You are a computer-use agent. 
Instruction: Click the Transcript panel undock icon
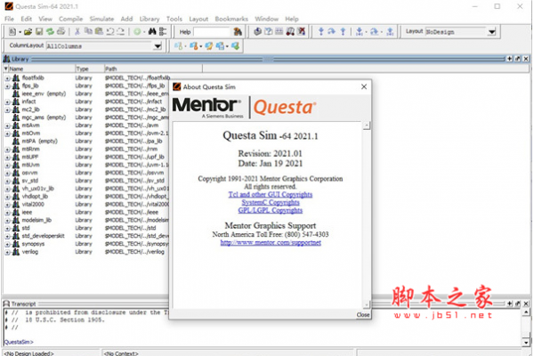point(518,303)
